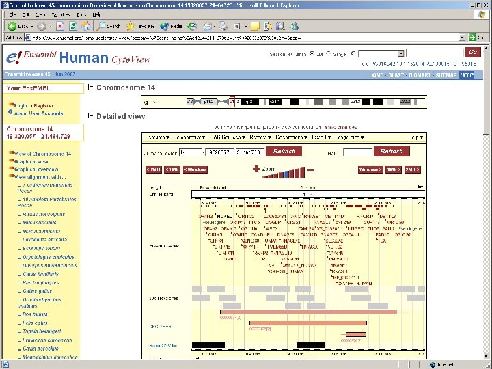The image size is (492, 369).
Task: Click the yellow note Discuss icon
Action: coord(255,26)
